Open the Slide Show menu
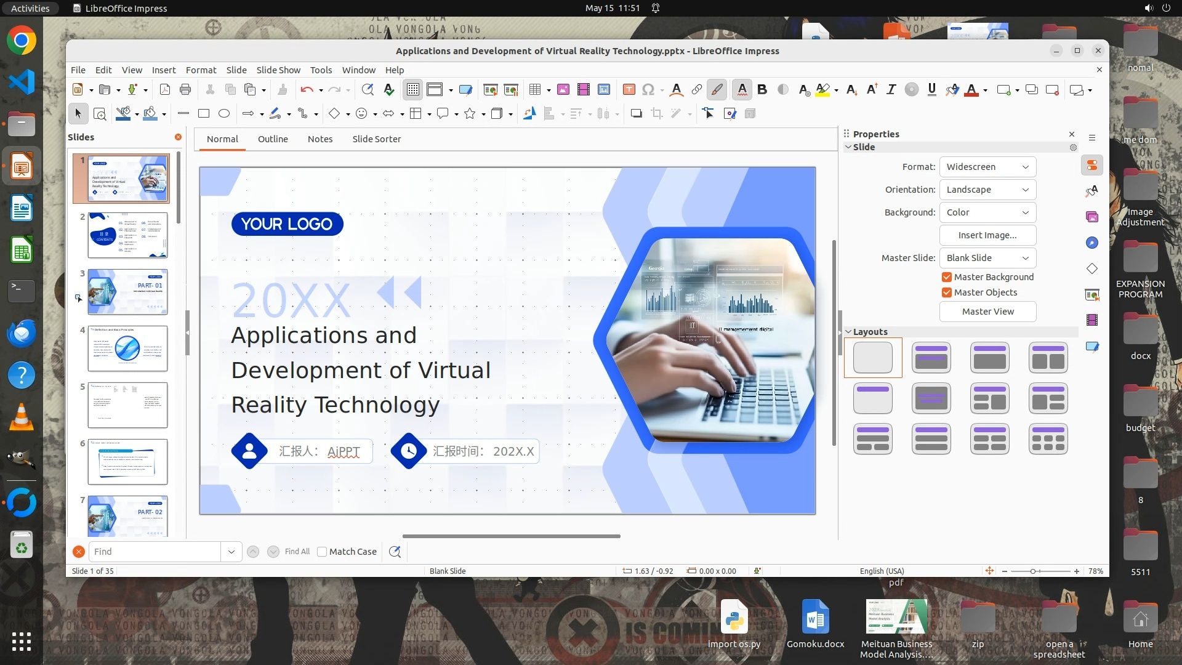1182x665 pixels. 278,70
